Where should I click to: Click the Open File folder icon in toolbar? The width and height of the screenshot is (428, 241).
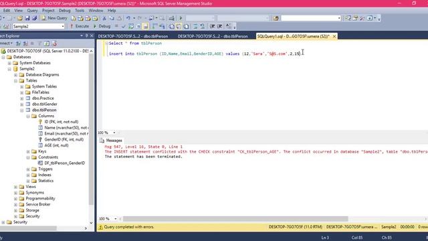[x=19, y=18]
